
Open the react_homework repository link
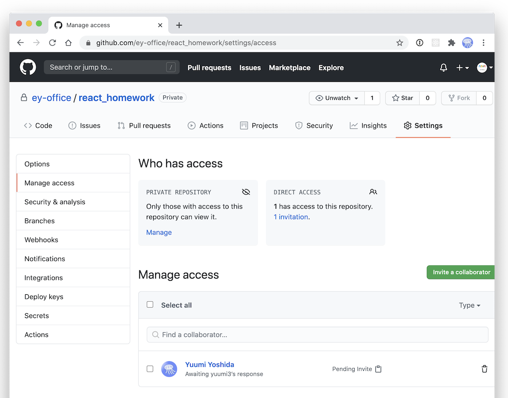point(116,98)
